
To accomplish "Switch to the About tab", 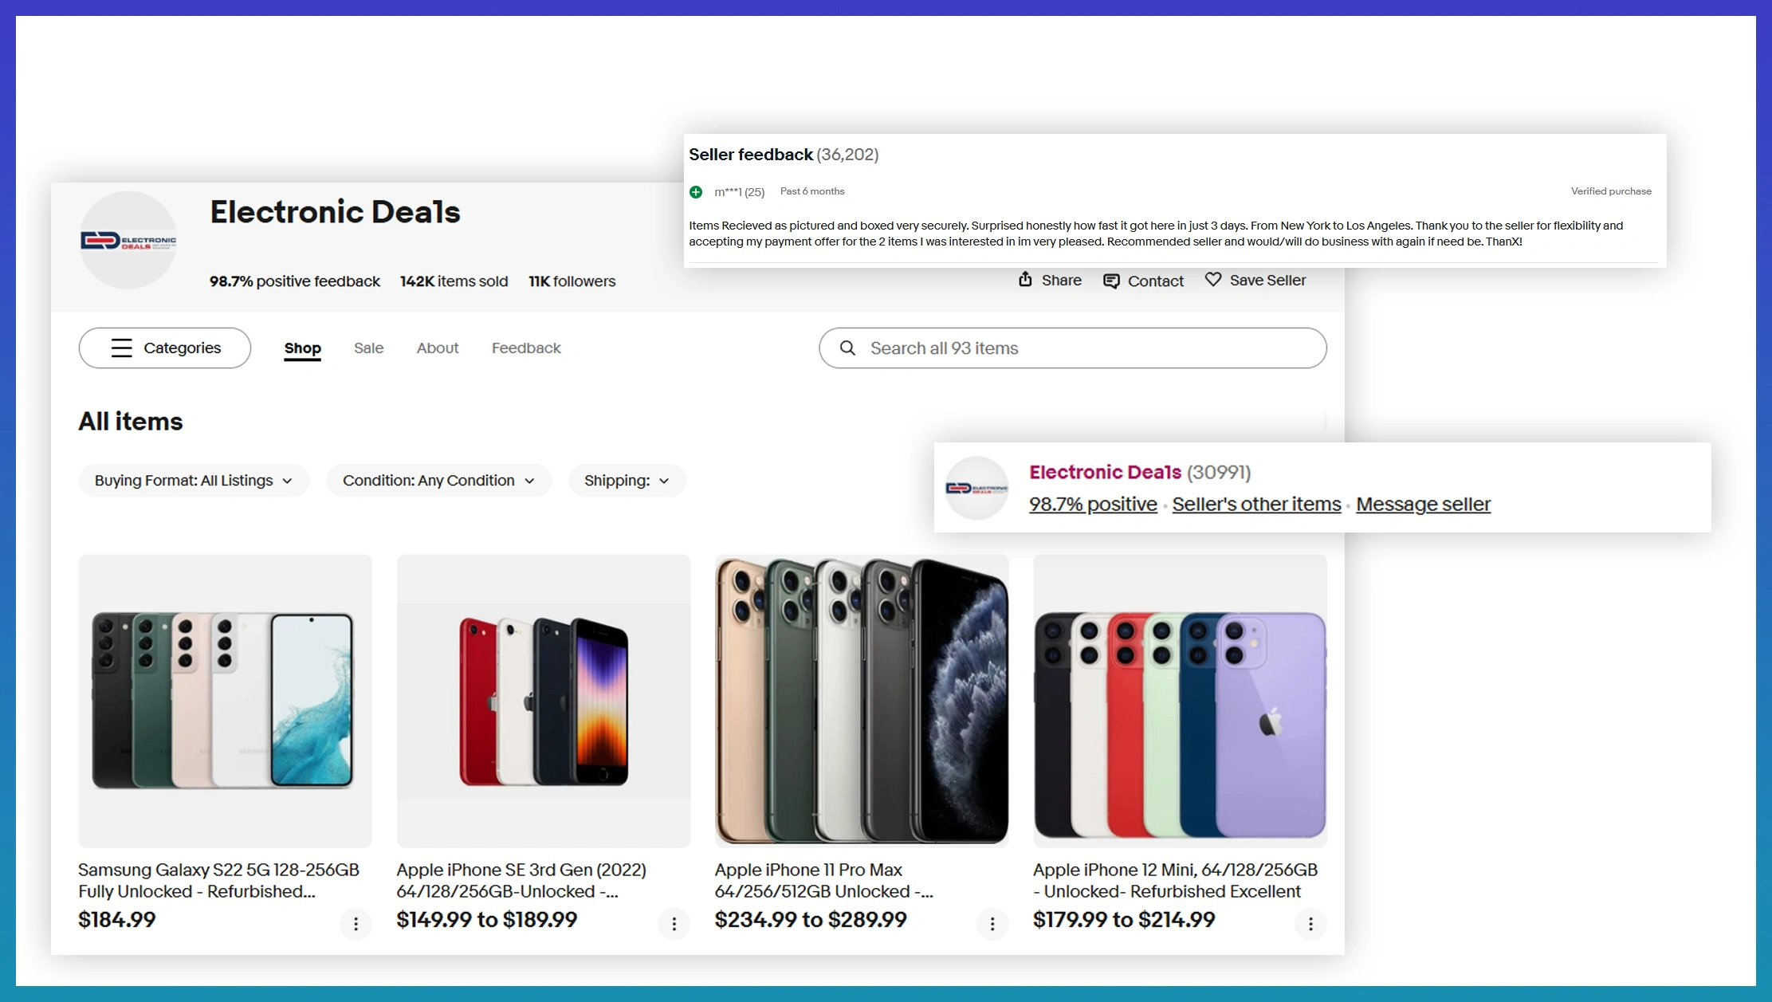I will click(437, 348).
